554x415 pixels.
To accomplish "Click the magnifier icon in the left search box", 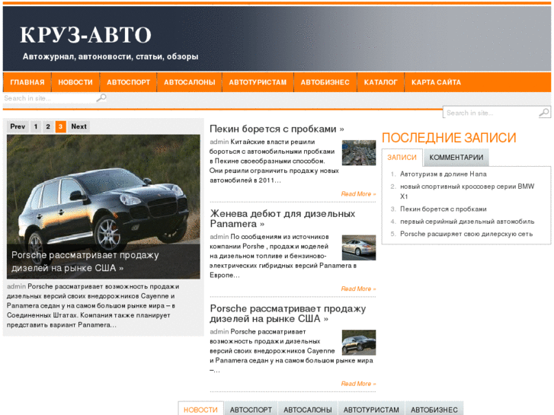I will pos(101,97).
